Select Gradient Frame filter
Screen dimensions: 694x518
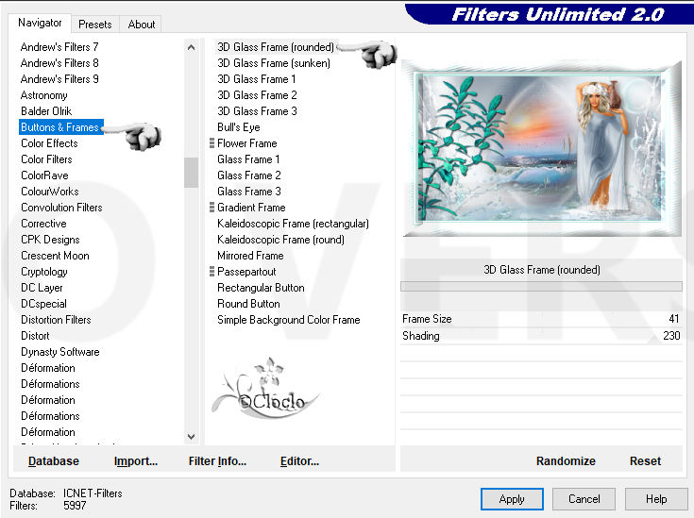(x=251, y=208)
